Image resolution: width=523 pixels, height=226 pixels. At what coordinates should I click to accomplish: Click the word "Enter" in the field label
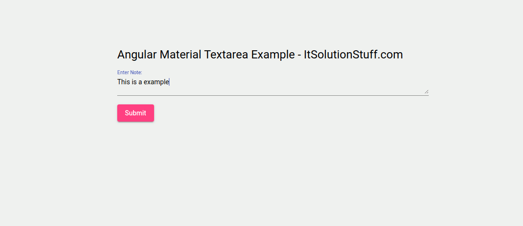pos(123,72)
